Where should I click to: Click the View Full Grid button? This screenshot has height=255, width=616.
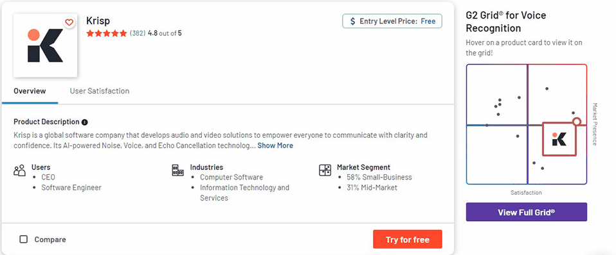tap(527, 212)
